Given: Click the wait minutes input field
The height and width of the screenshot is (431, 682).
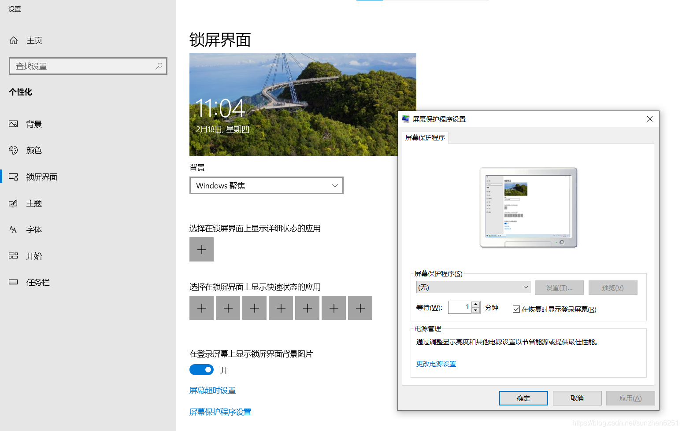Looking at the screenshot, I should point(460,307).
